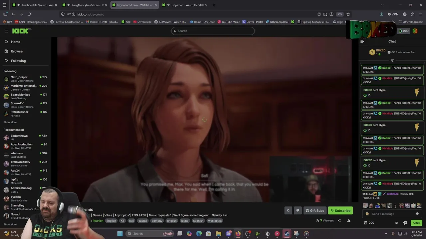
Task: Open chat settings gear icon
Action: [396, 223]
